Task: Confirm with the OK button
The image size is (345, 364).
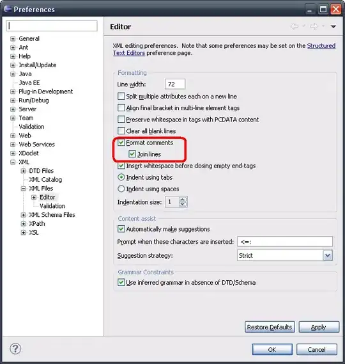Action: click(x=272, y=349)
